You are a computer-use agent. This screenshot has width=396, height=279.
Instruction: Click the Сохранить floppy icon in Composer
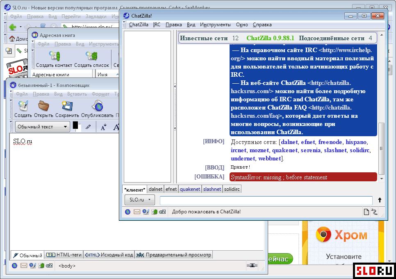pyautogui.click(x=67, y=106)
